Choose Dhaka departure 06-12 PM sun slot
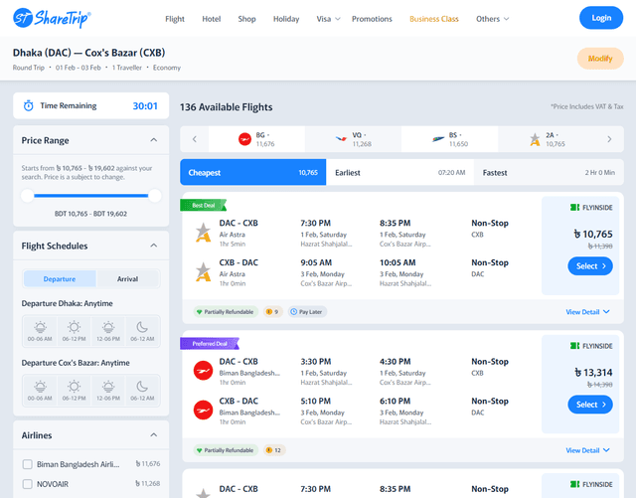636x498 pixels. (x=74, y=331)
